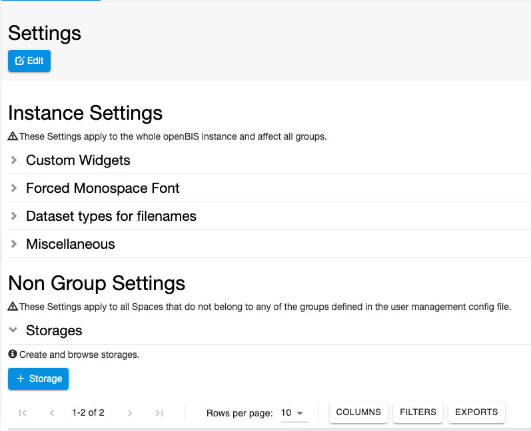Open the EXPORTS options
This screenshot has width=531, height=431.
476,412
